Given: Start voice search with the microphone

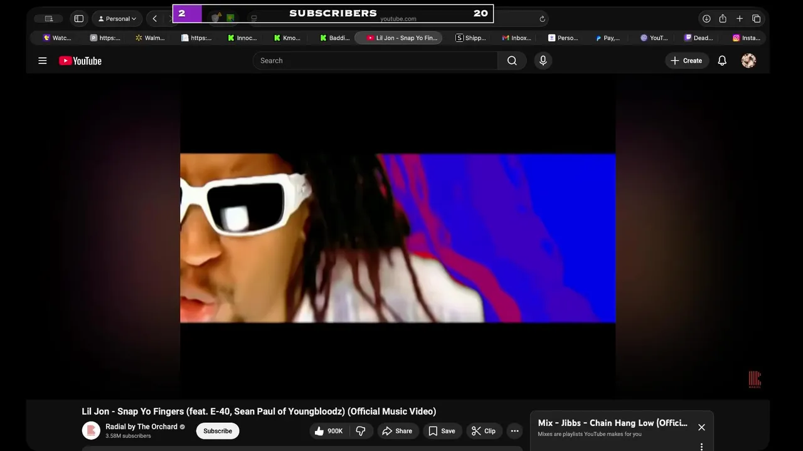Looking at the screenshot, I should click(x=543, y=61).
